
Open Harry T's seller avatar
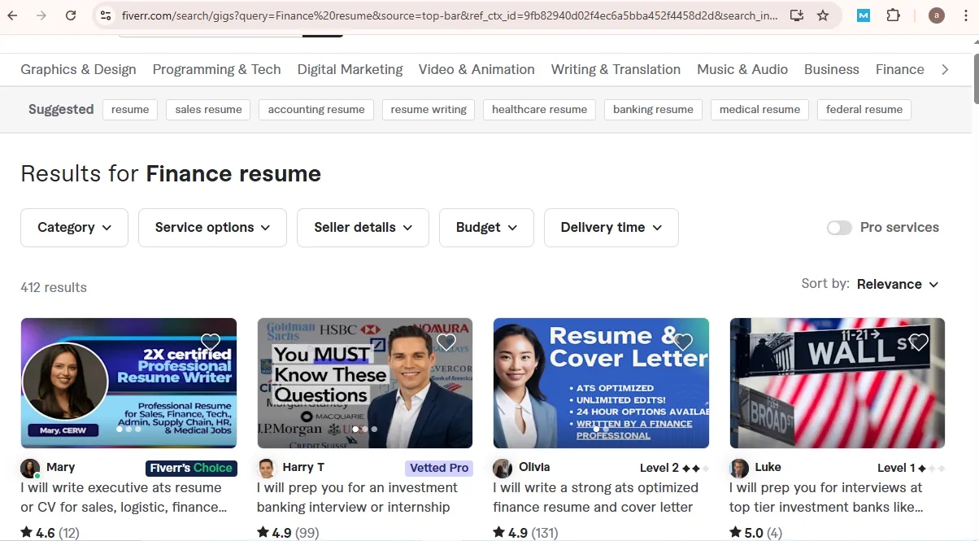(x=267, y=469)
